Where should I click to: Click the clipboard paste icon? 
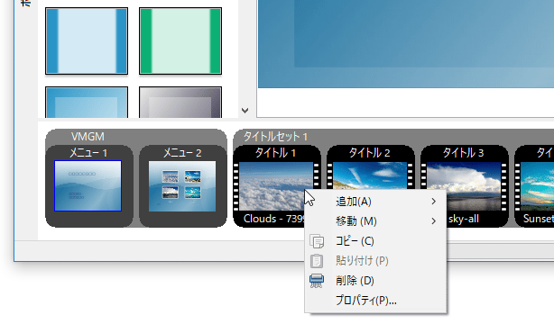[317, 261]
